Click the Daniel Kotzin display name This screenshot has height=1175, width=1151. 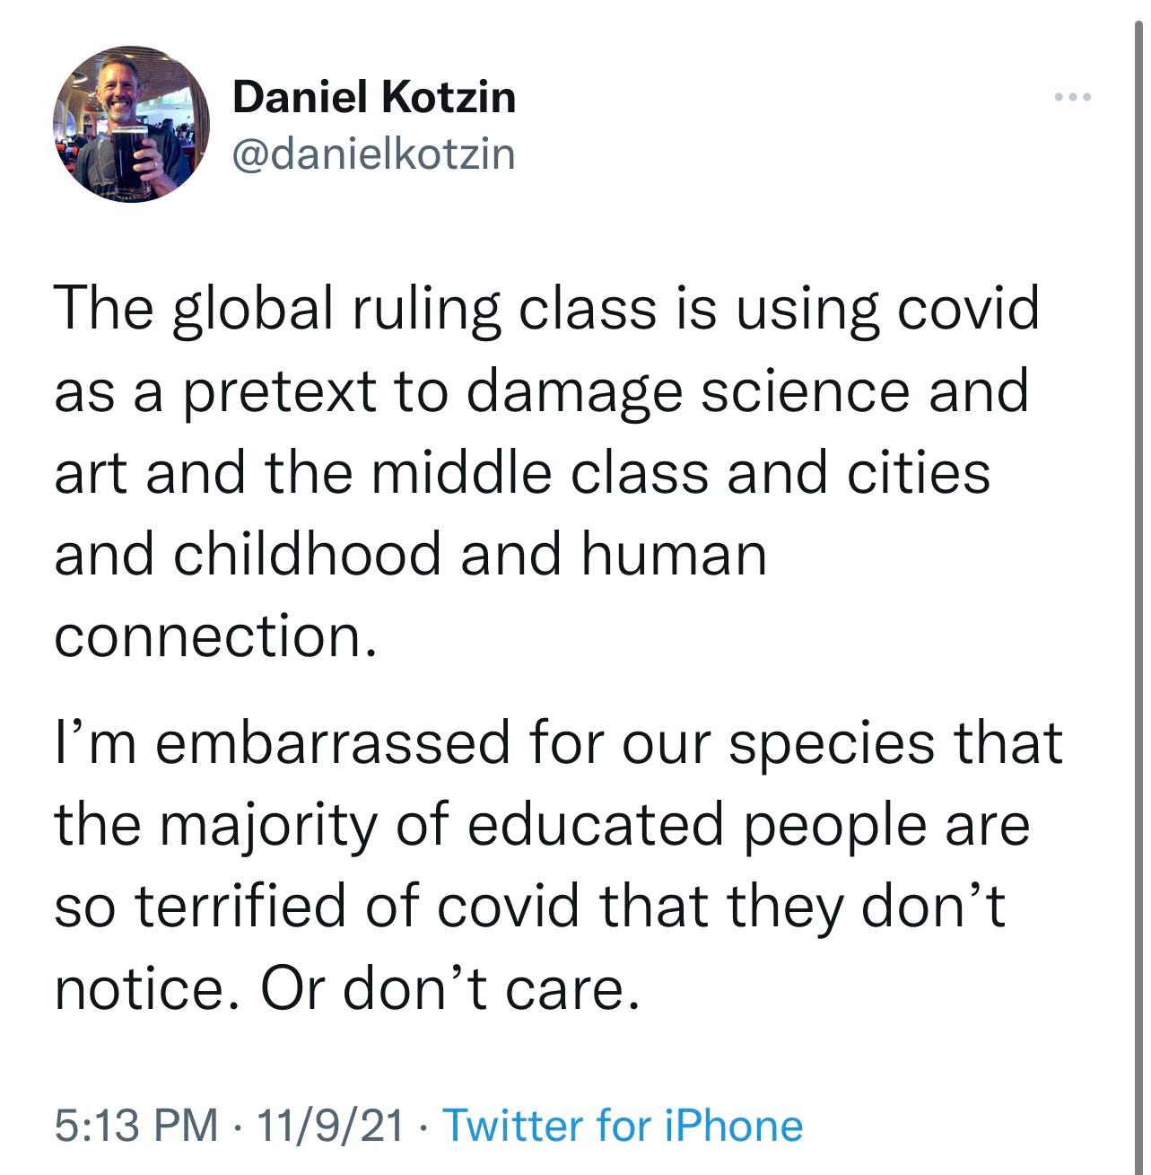tap(374, 97)
